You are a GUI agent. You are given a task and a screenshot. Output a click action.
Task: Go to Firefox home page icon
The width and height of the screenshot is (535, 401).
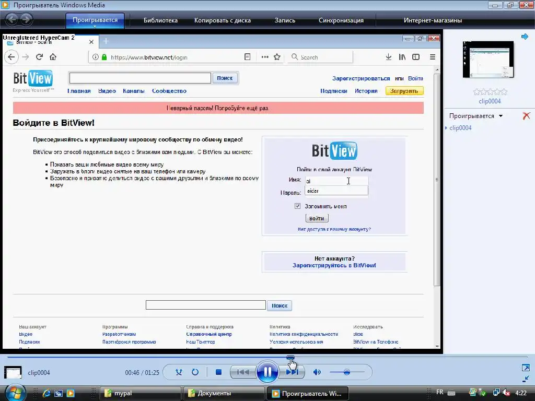(x=53, y=57)
